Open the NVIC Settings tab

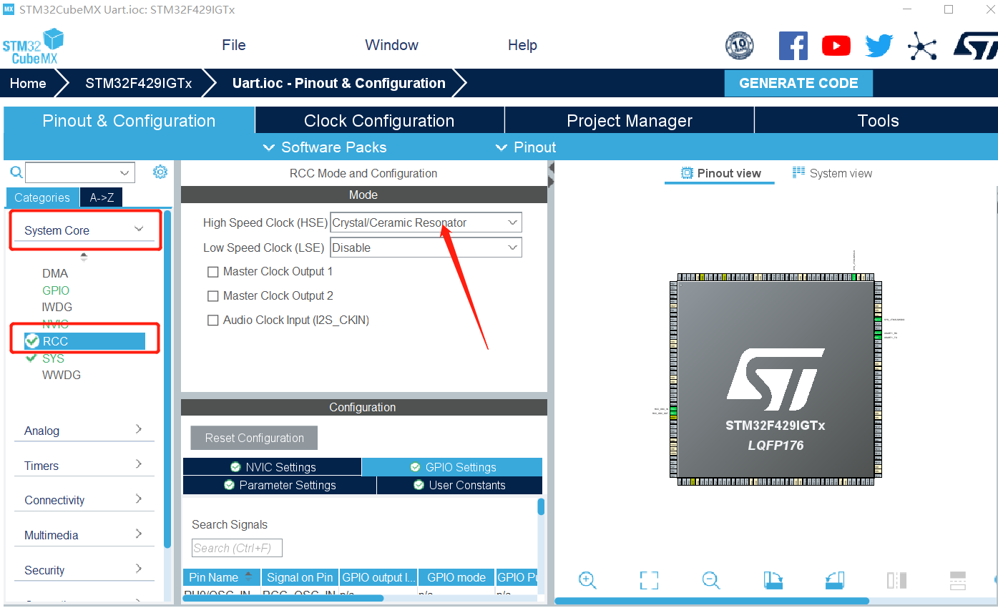(x=273, y=467)
